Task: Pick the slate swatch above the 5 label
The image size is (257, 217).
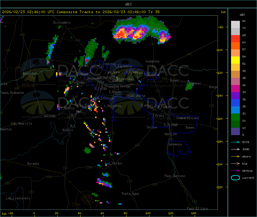Action: coord(235,131)
